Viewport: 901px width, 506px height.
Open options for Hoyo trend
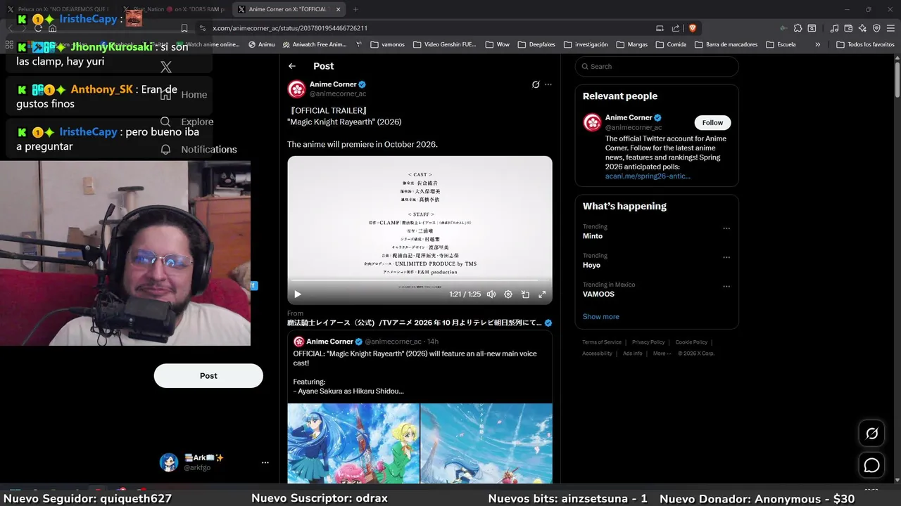coord(726,257)
